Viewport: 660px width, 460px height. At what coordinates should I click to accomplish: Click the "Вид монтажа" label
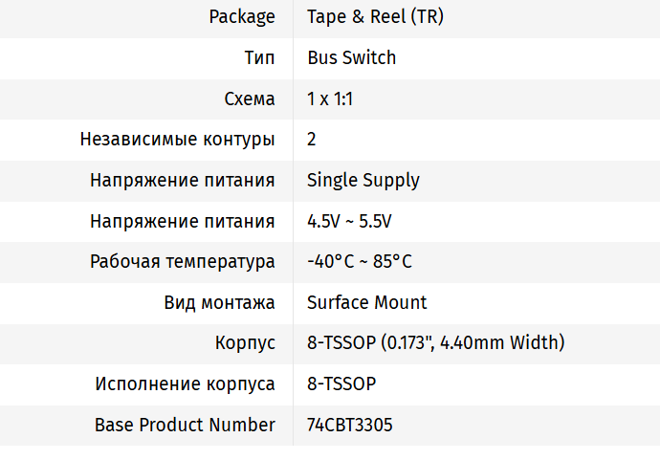point(220,302)
